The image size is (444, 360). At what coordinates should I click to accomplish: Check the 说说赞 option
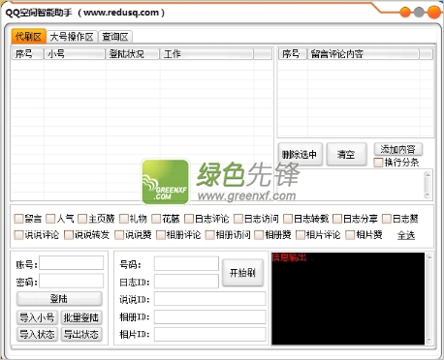pos(119,235)
